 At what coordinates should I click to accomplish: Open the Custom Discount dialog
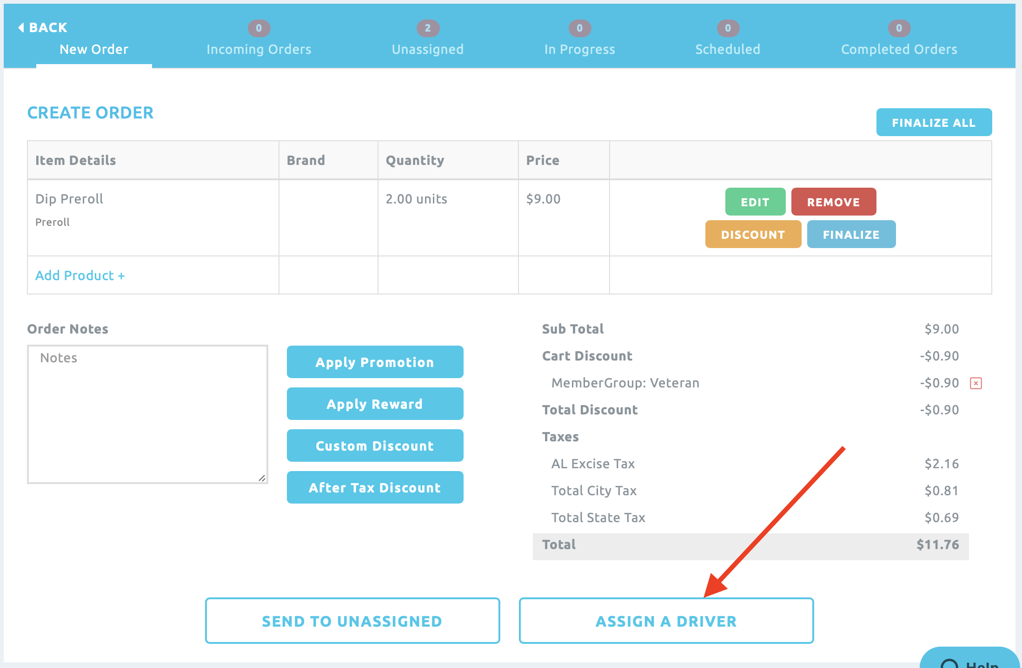[x=375, y=445]
